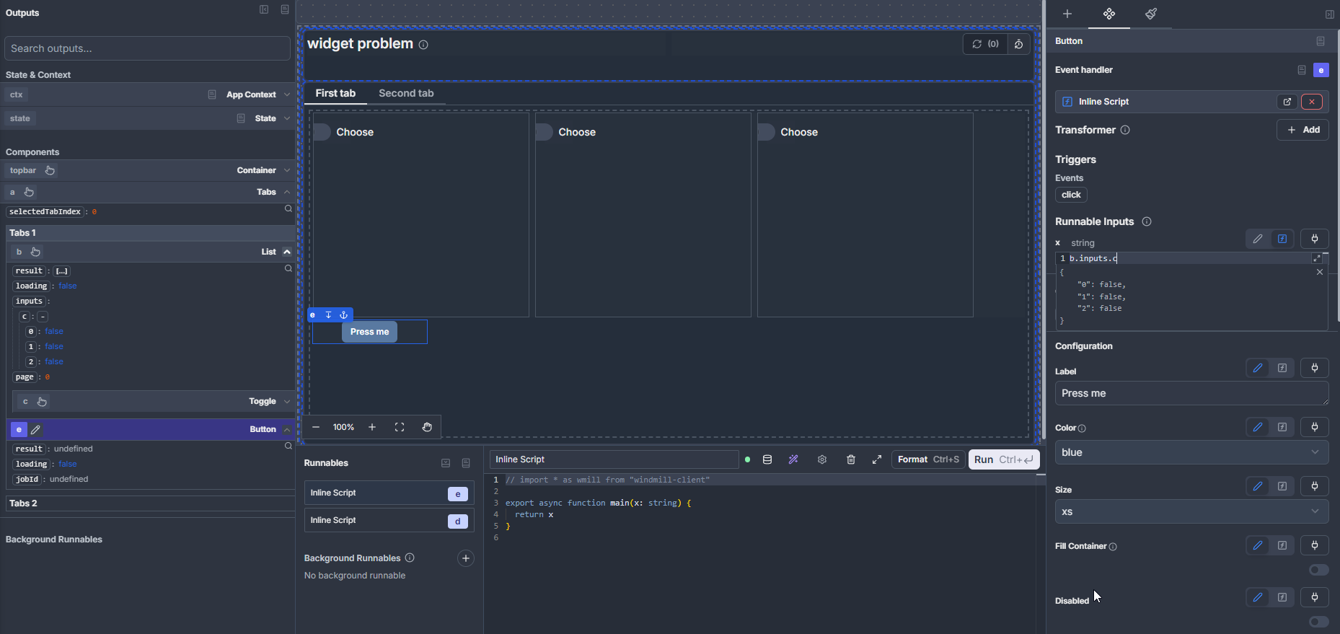Toggle the second Choose switch

click(544, 132)
